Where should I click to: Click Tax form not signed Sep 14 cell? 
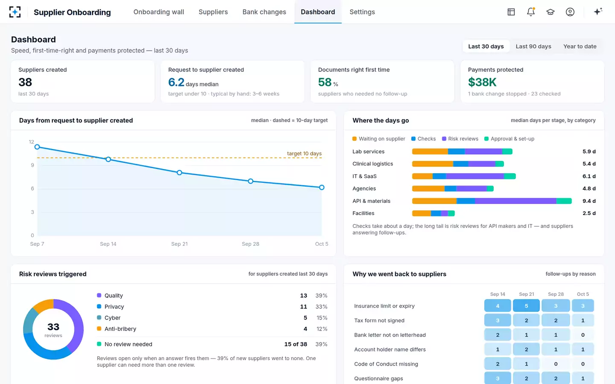(x=498, y=320)
